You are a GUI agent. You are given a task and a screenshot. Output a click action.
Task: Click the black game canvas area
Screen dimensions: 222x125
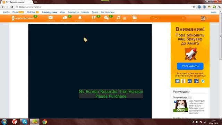tap(90, 71)
